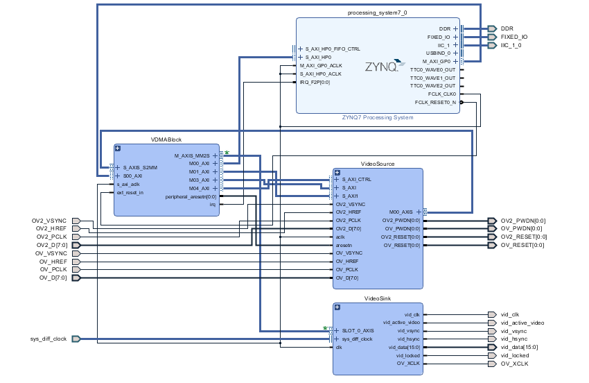Expand the VDMABlock hierarchy block
Image resolution: width=589 pixels, height=383 pixels.
coord(118,148)
